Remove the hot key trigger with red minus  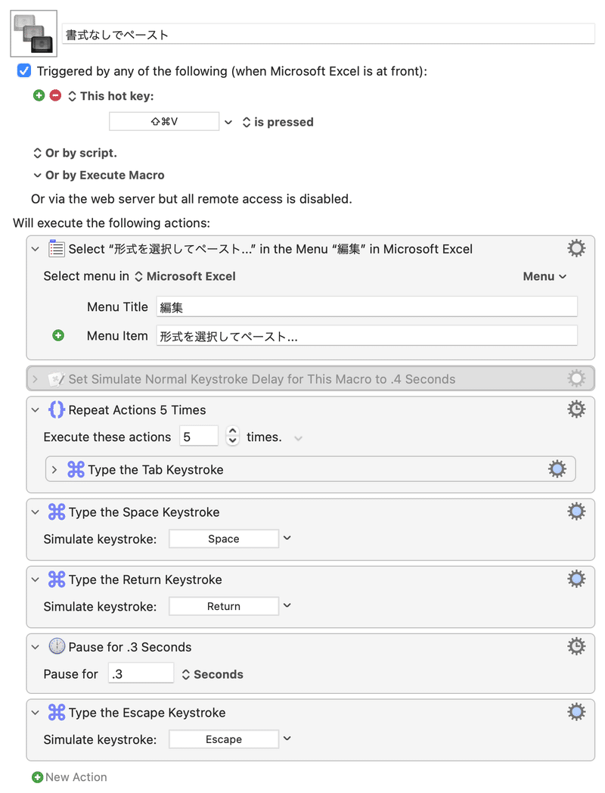coord(56,95)
